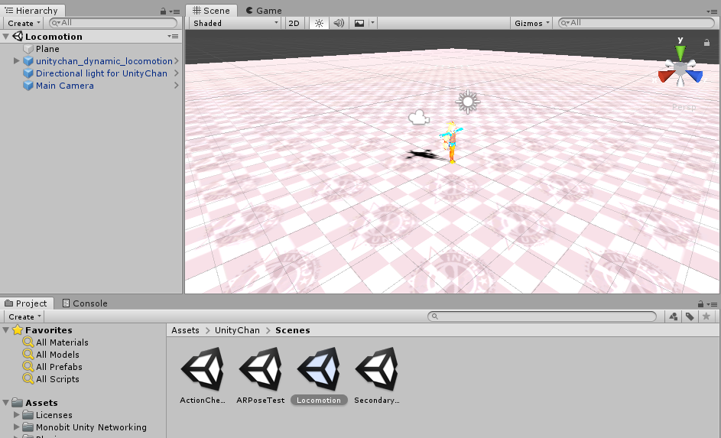Open Directional light prefab arrow

tap(177, 73)
